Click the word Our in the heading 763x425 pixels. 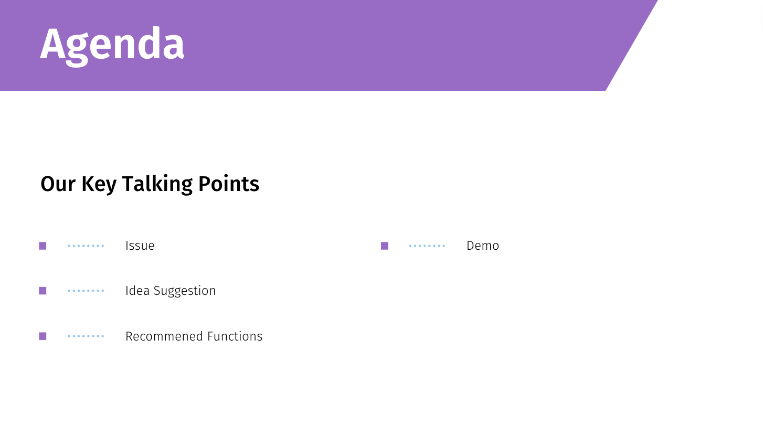click(x=58, y=184)
